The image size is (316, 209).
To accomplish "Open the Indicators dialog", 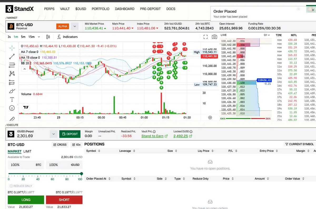I will click(x=67, y=37).
